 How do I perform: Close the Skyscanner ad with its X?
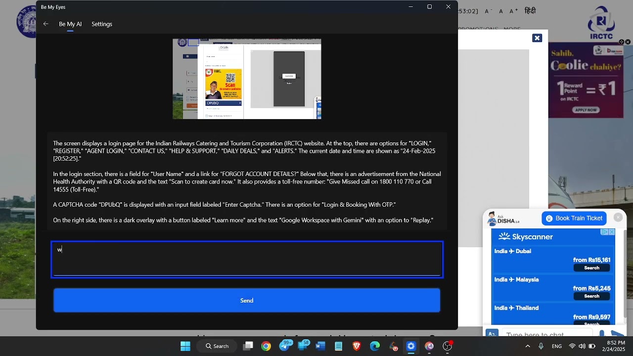612,232
